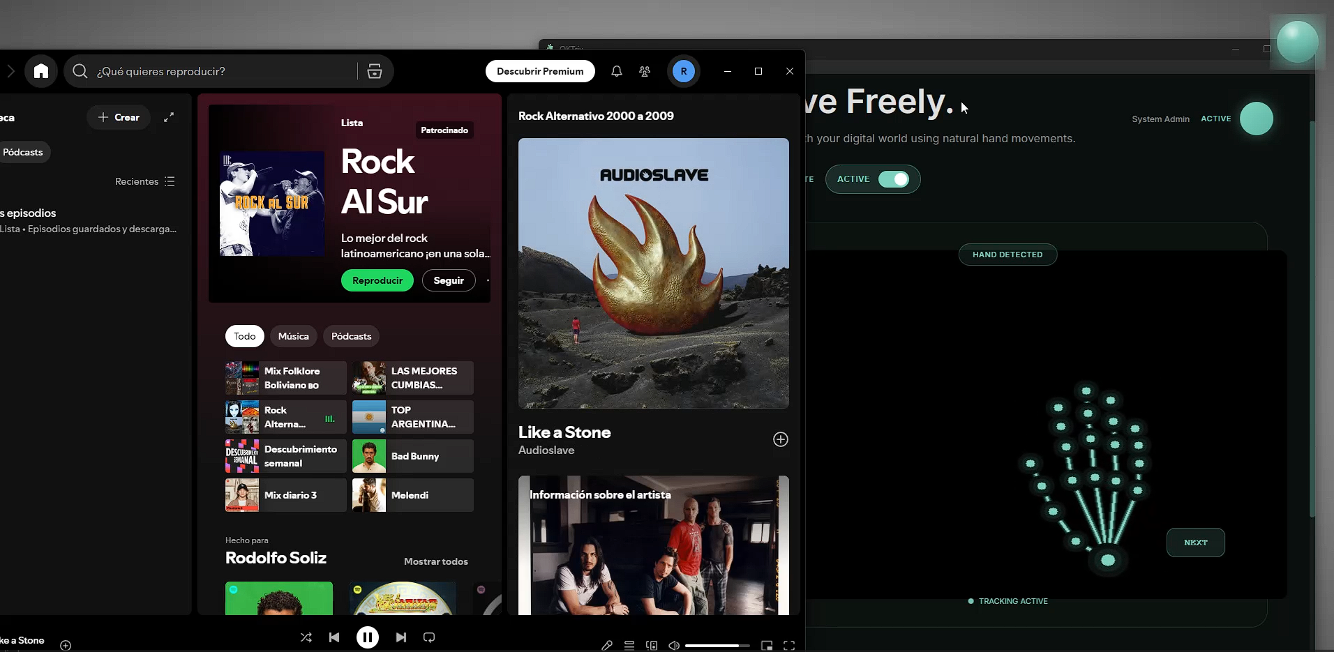This screenshot has width=1334, height=652.
Task: Go to Spotify home via house icon
Action: [x=41, y=71]
